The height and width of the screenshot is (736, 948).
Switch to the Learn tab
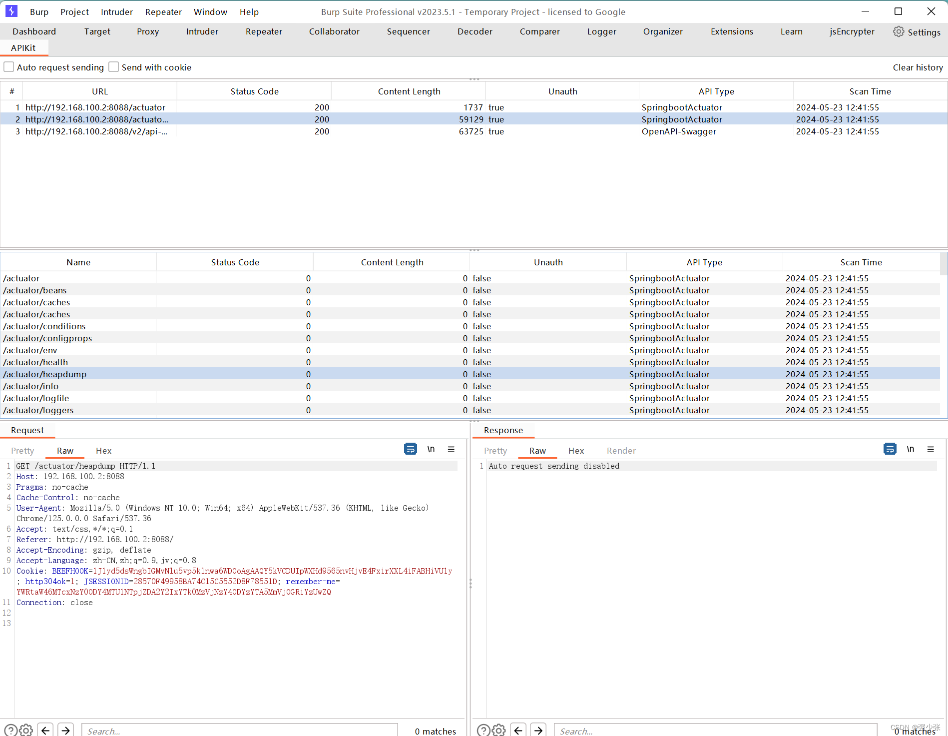point(791,31)
